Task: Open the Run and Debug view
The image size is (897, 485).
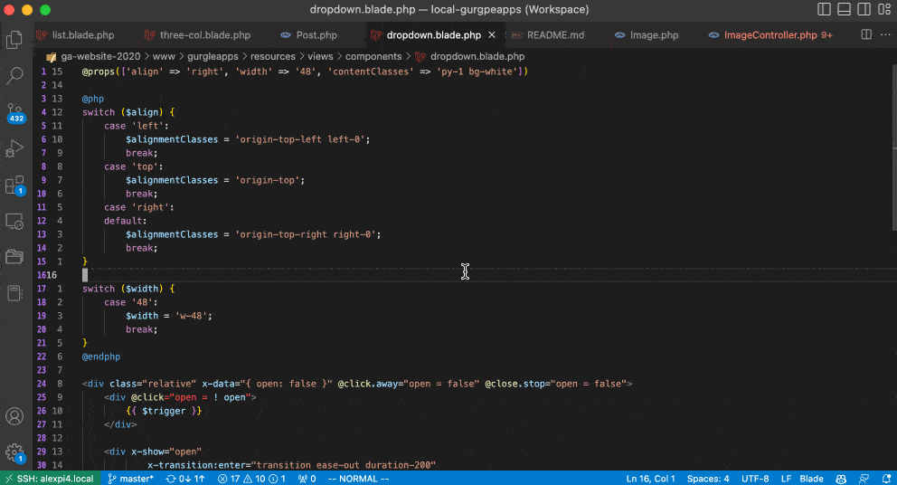Action: (x=14, y=148)
